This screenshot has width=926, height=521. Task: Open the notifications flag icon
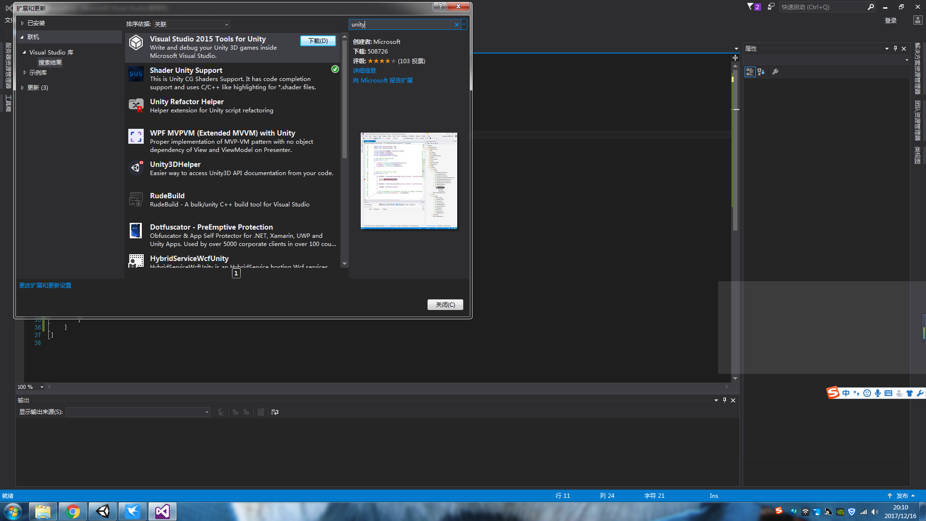coord(753,7)
